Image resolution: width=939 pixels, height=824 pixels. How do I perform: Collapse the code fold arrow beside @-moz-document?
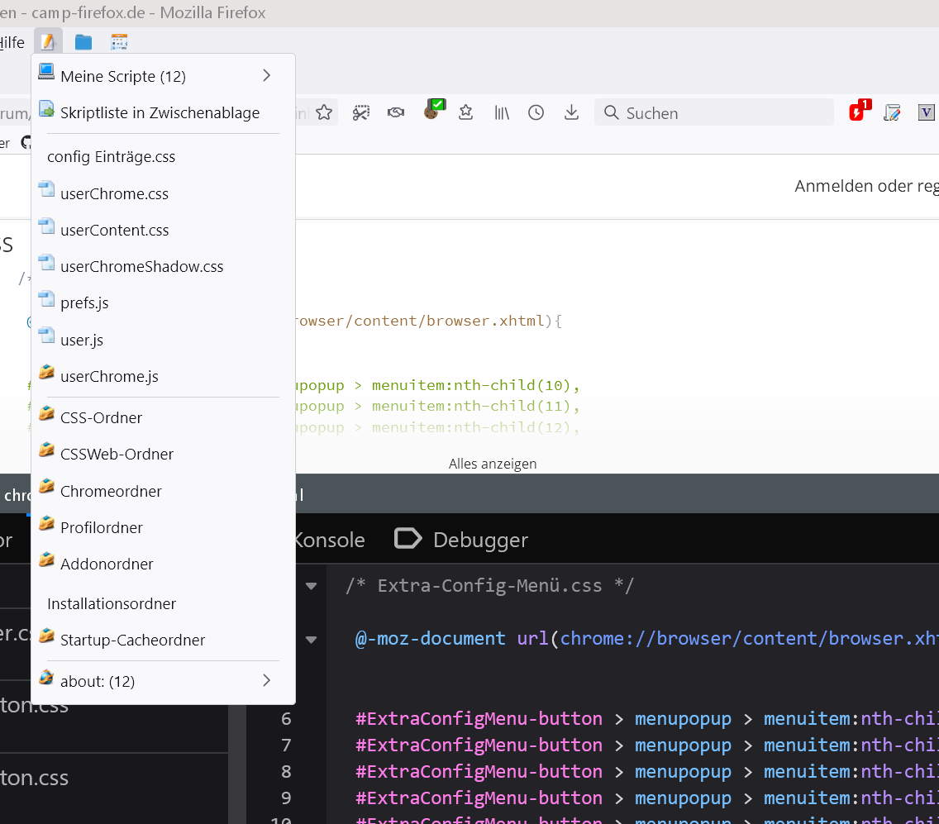click(x=312, y=639)
